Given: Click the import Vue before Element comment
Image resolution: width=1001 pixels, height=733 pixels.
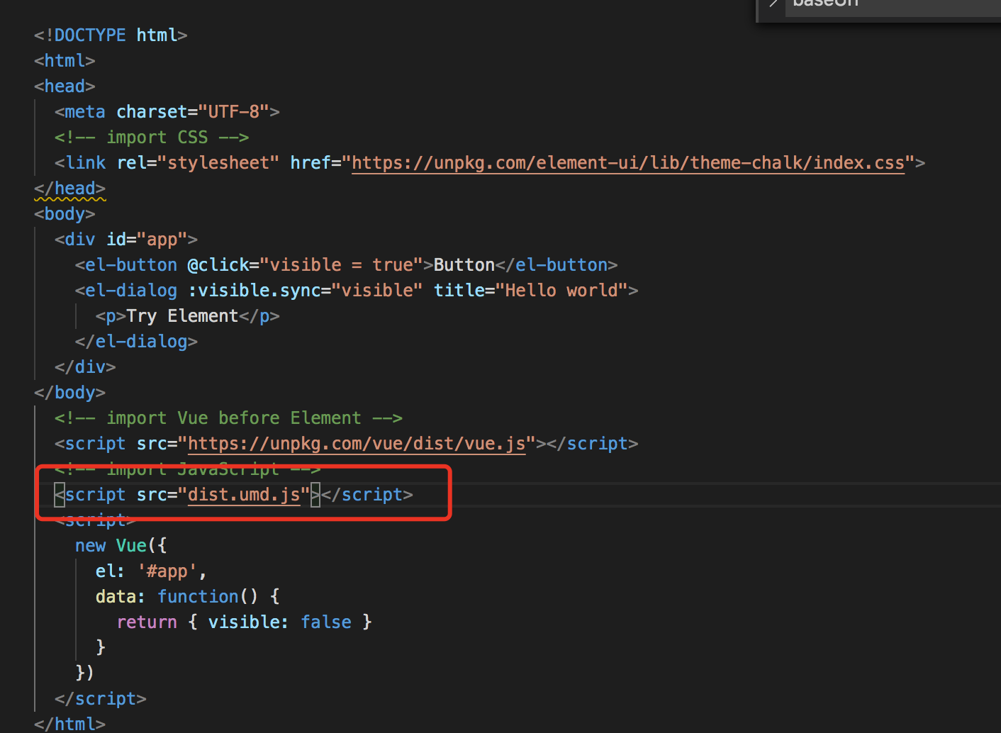Looking at the screenshot, I should (227, 418).
